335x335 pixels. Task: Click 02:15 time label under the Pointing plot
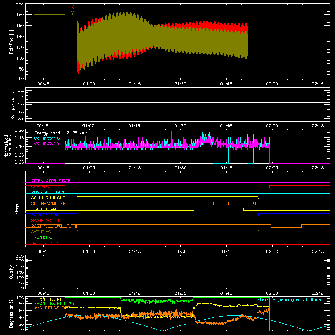tap(318, 84)
